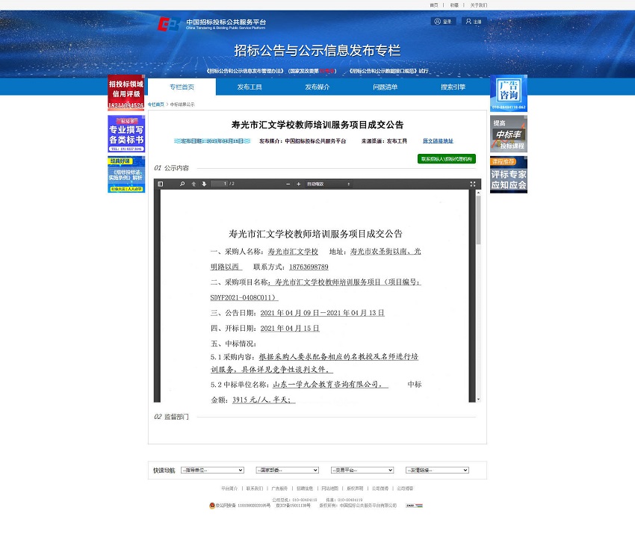Open the 原文链接地址 link

pyautogui.click(x=438, y=140)
